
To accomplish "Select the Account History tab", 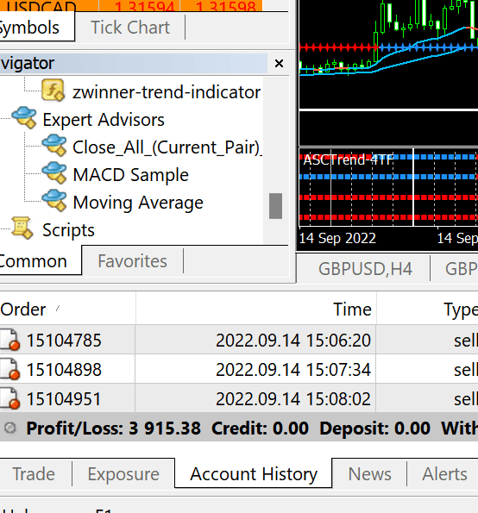I will point(254,473).
